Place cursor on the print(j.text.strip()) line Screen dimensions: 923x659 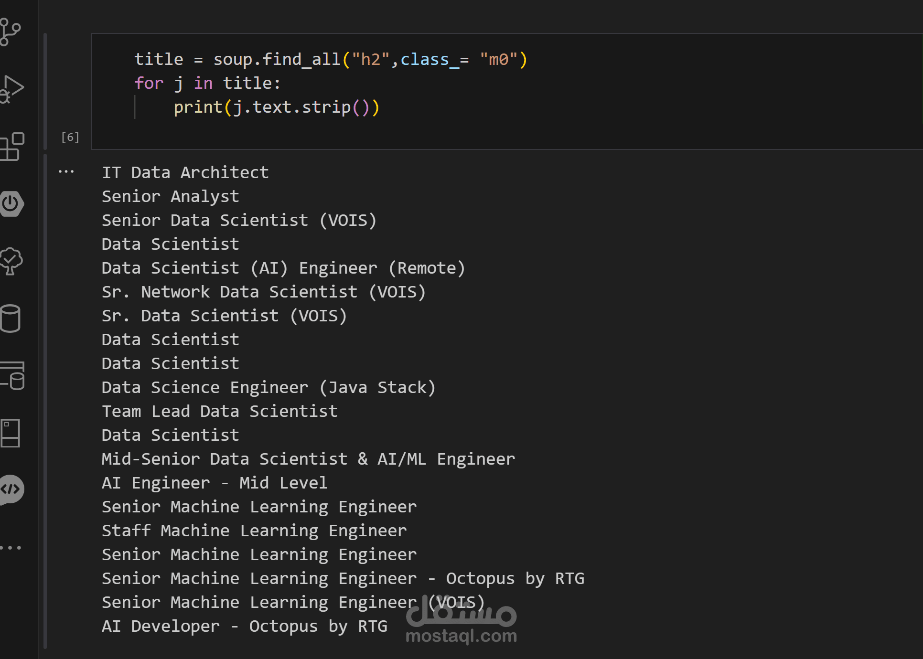(x=276, y=107)
